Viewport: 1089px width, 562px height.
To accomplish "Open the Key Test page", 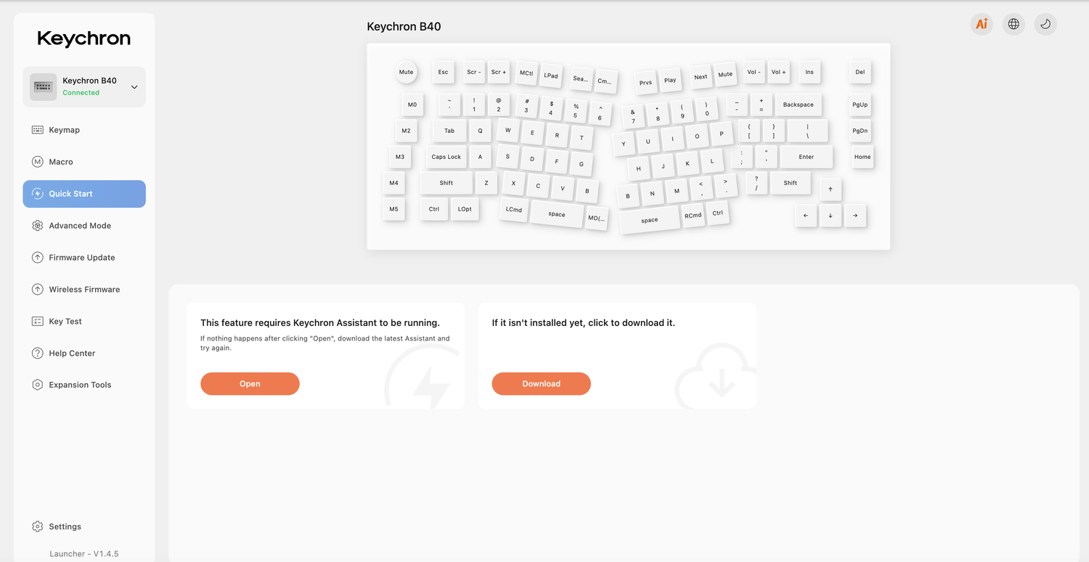I will click(x=84, y=322).
